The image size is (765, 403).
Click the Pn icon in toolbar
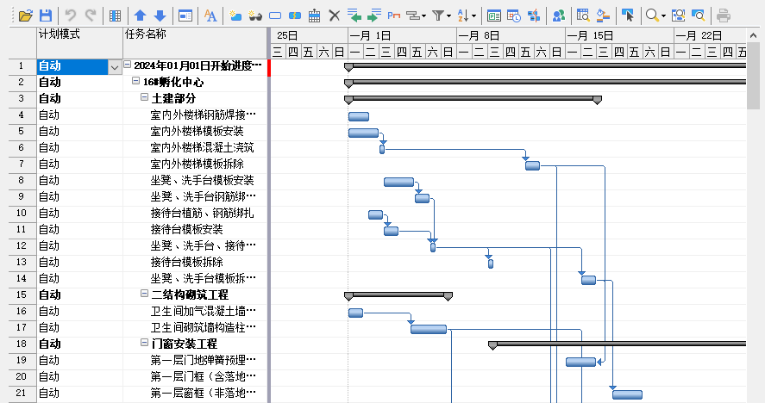click(x=394, y=15)
